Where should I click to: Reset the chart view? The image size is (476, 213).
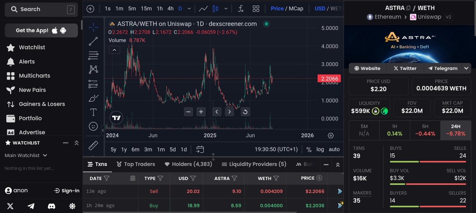tap(245, 112)
